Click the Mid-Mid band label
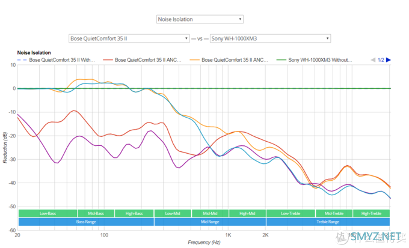Screen dimensions: 409x248 [210, 213]
